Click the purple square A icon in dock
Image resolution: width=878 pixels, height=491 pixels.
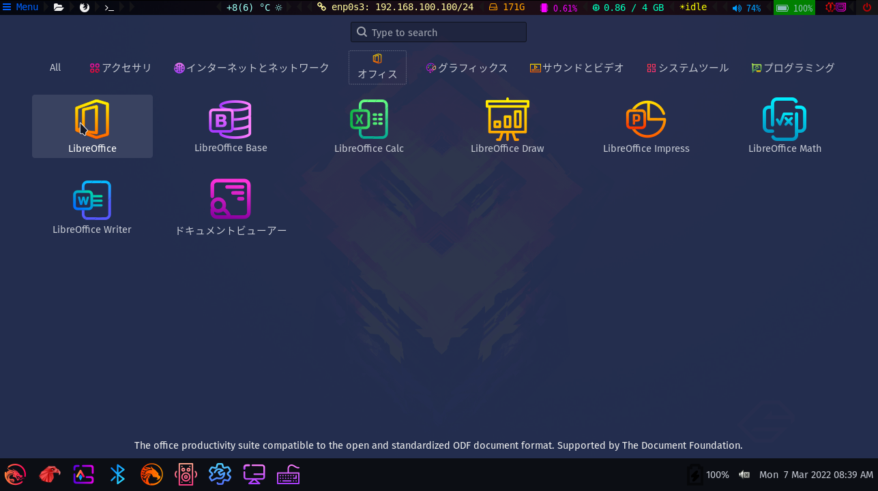[x=83, y=474]
